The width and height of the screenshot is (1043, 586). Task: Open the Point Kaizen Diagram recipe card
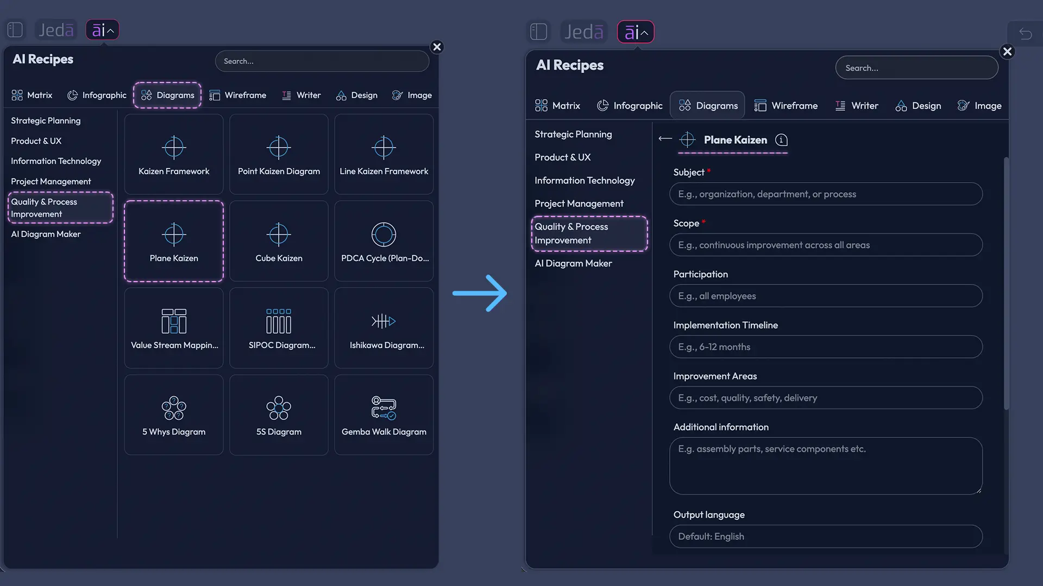coord(279,154)
